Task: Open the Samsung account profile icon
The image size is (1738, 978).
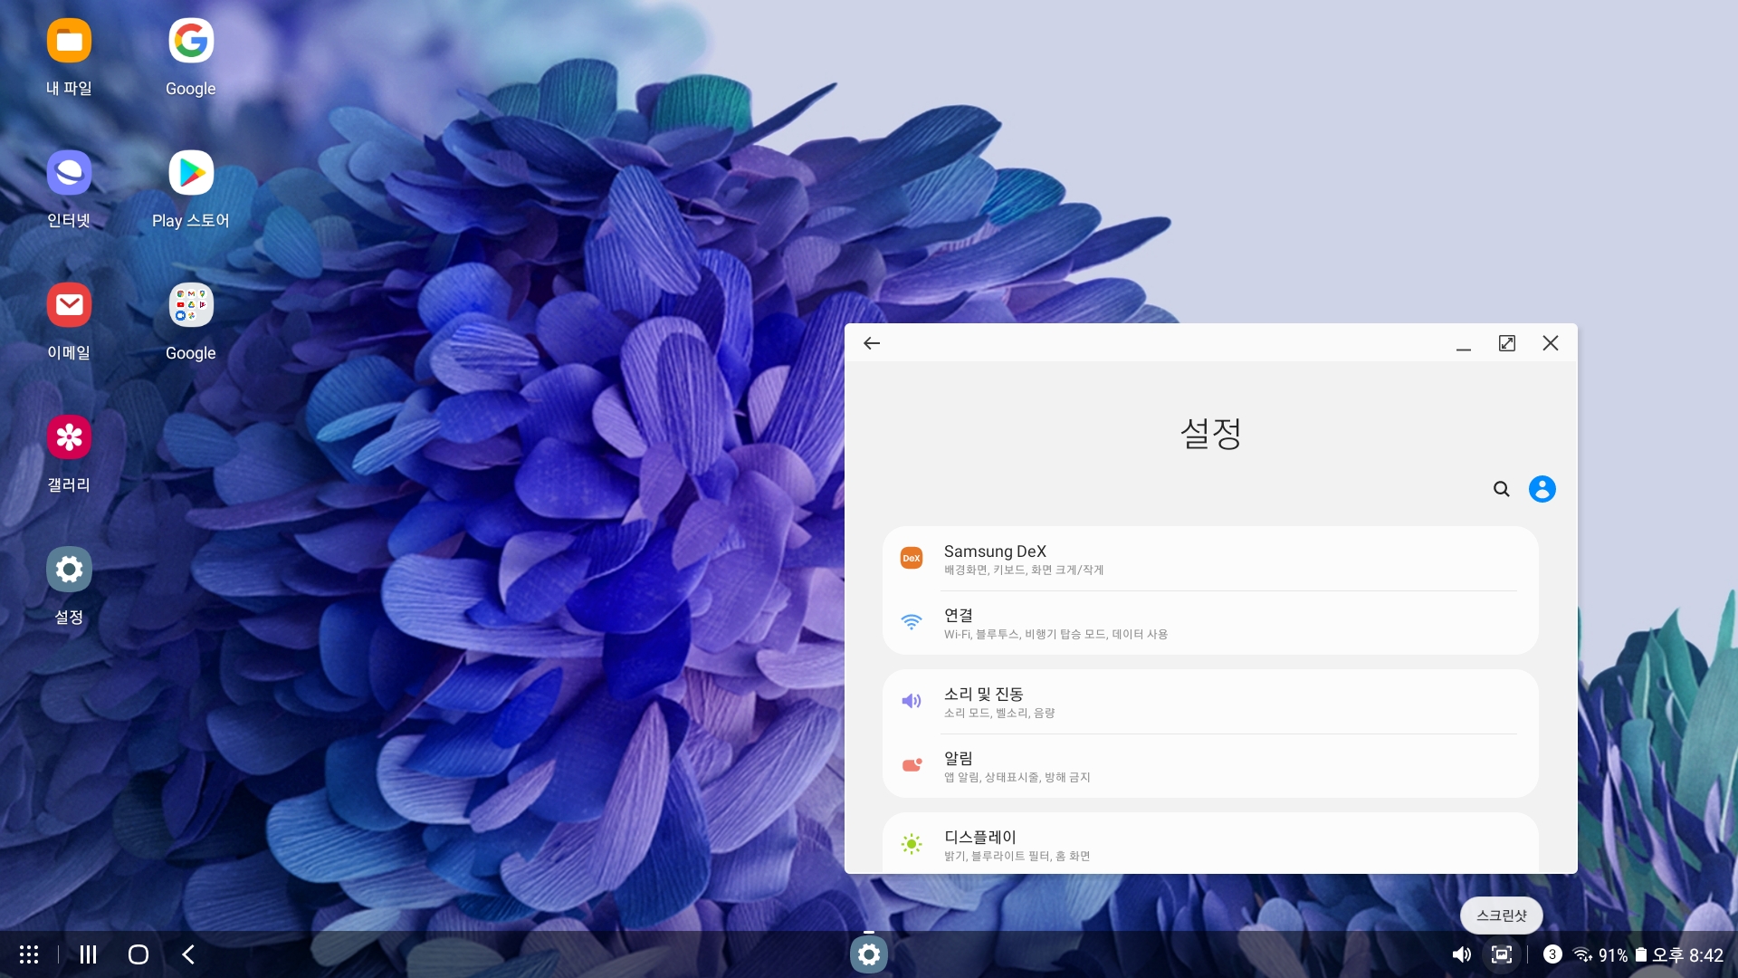Action: (x=1542, y=489)
